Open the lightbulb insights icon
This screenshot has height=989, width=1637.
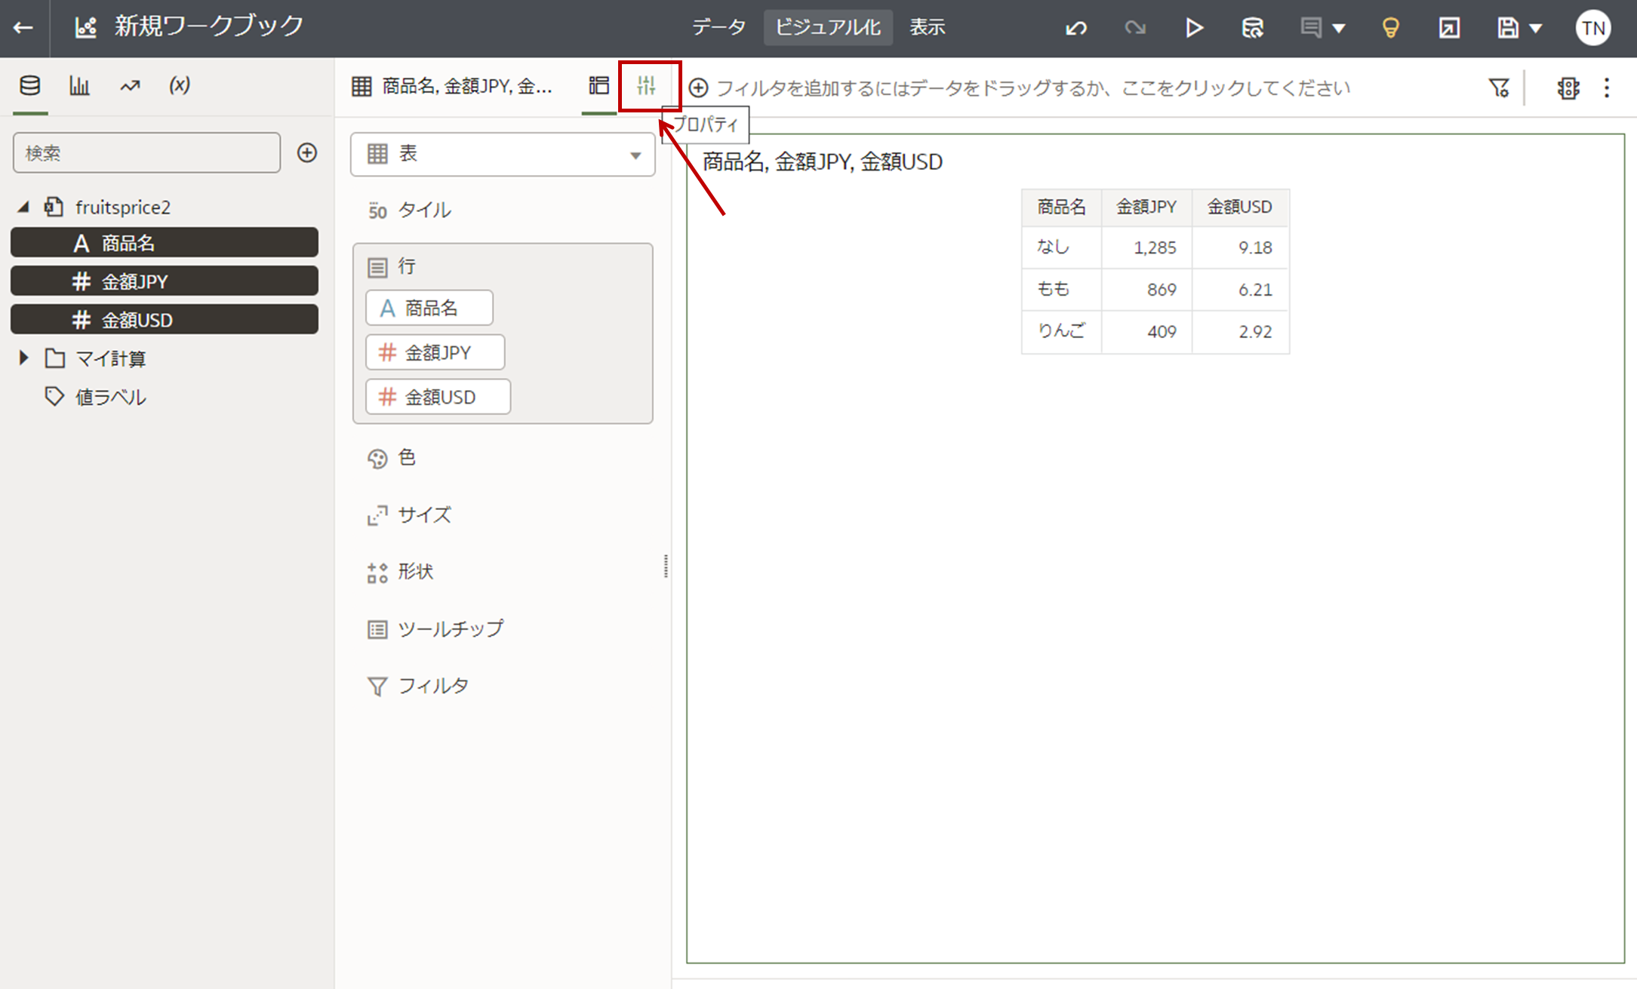[1389, 29]
